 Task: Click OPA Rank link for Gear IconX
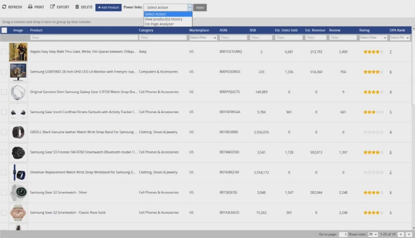(391, 112)
